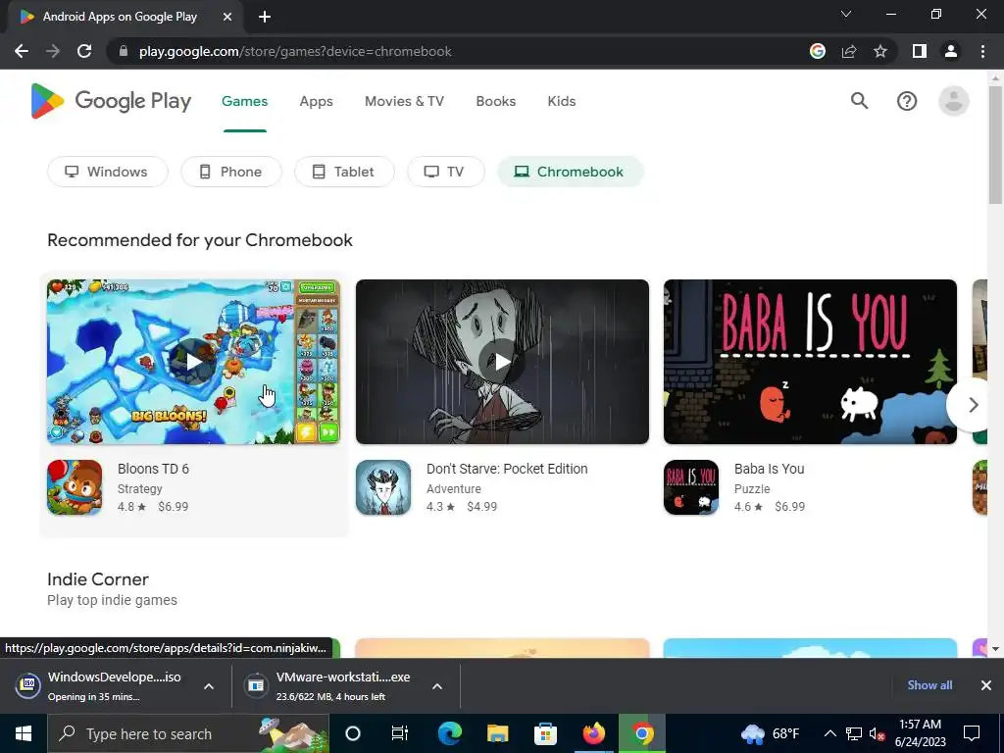This screenshot has height=753, width=1004.
Task: Close the downloads bar
Action: point(986,685)
